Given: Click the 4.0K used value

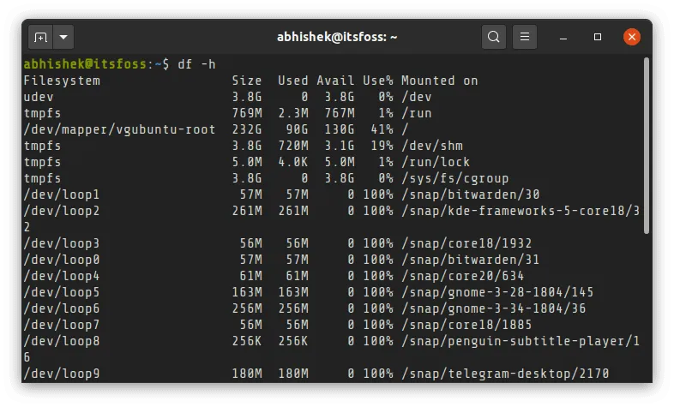Looking at the screenshot, I should 293,162.
